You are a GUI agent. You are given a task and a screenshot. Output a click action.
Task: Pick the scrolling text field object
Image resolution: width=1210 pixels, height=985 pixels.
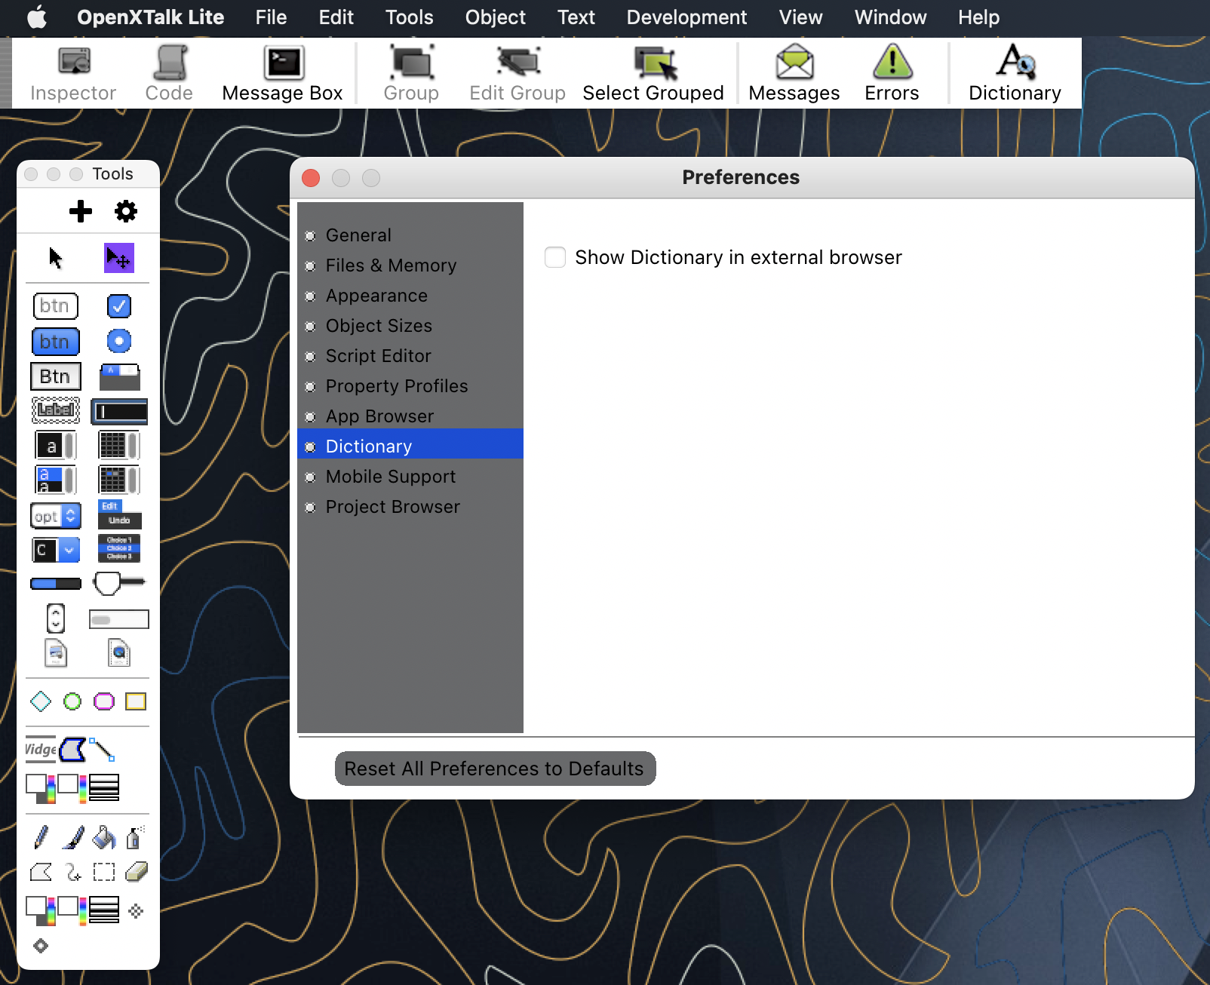[x=56, y=445]
